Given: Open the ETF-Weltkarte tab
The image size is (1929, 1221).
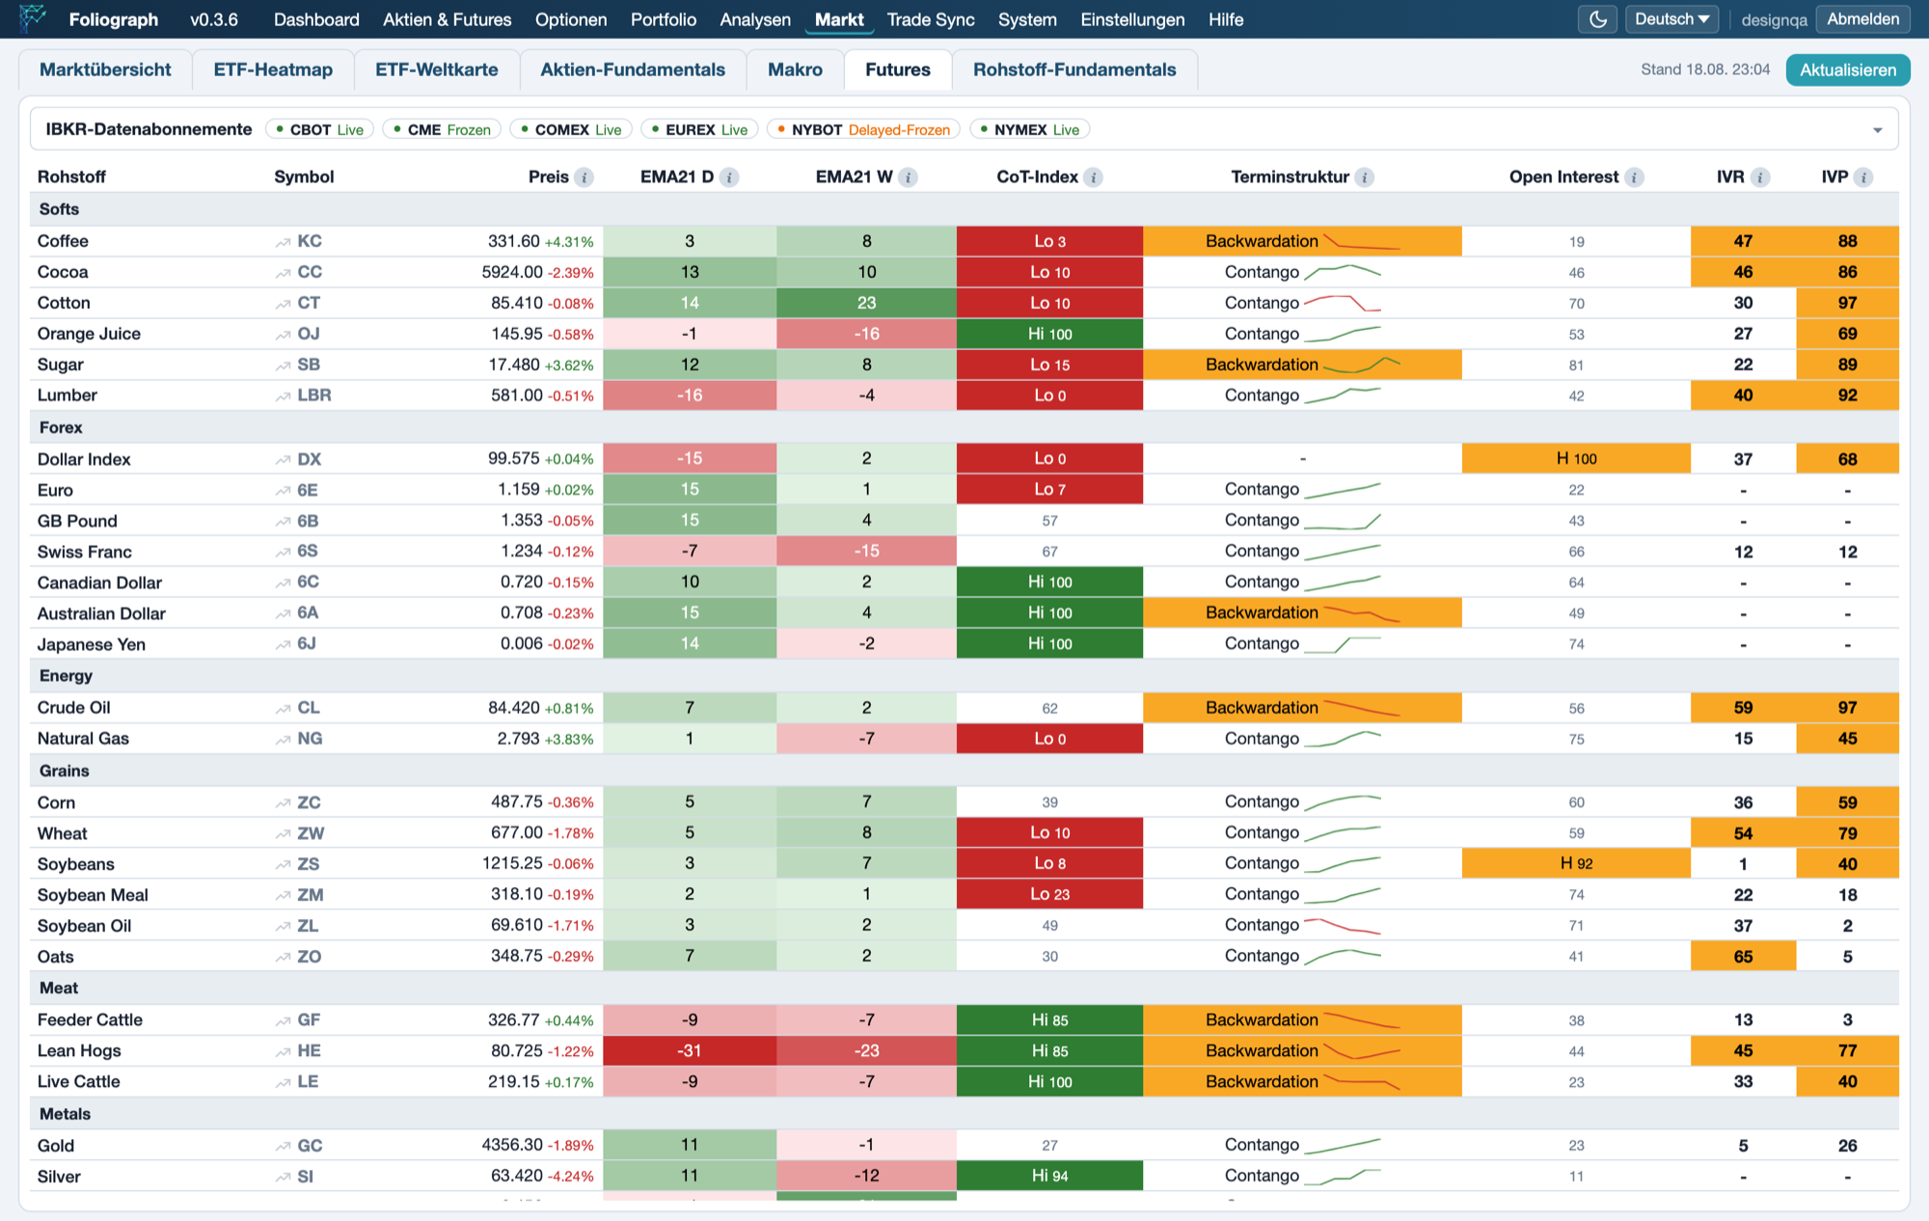Looking at the screenshot, I should click(437, 69).
